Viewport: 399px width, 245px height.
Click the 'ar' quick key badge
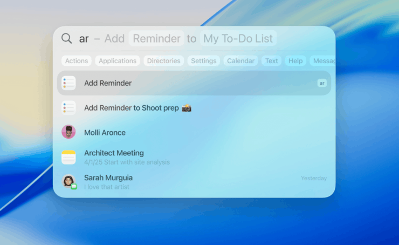point(322,83)
